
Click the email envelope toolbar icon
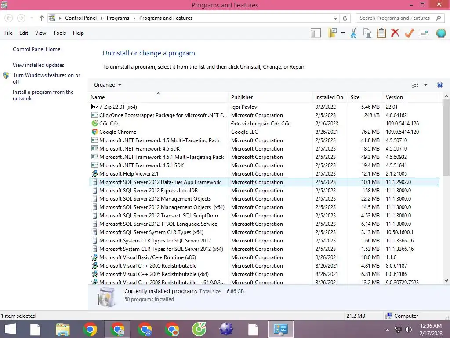click(x=424, y=33)
